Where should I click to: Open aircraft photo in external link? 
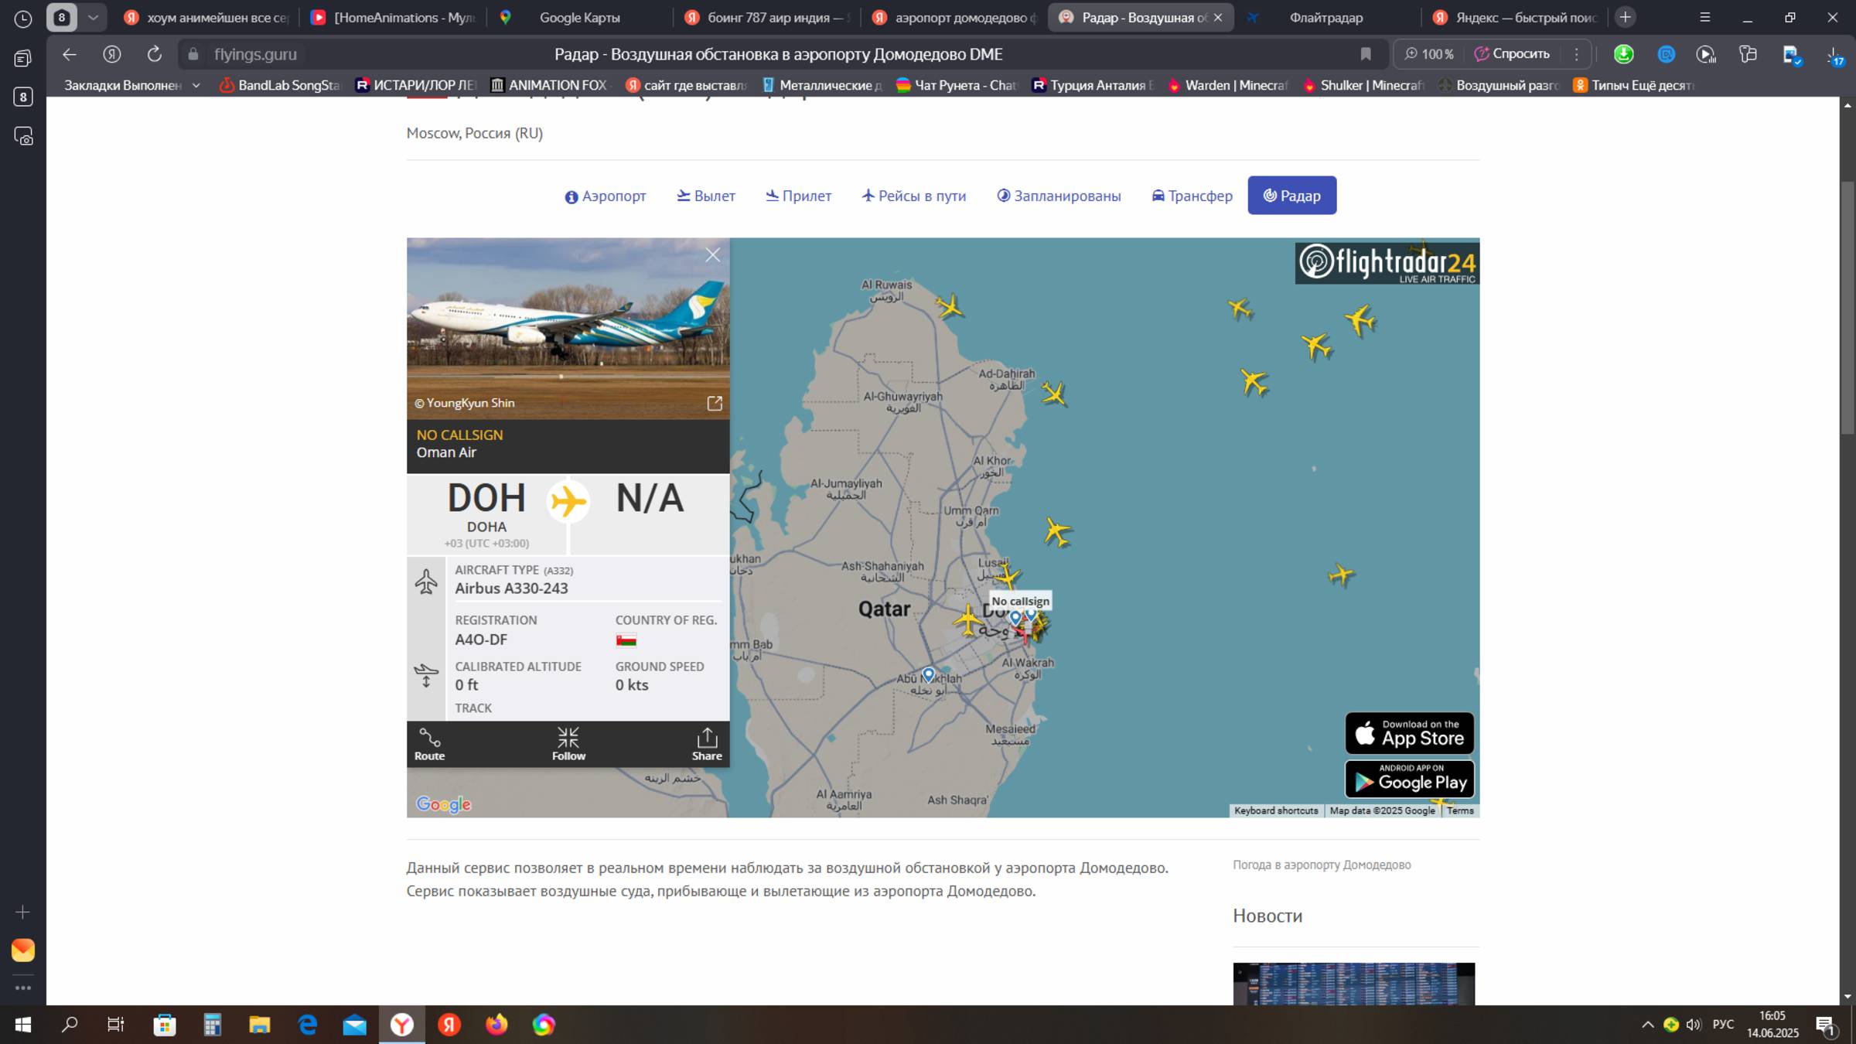[715, 403]
